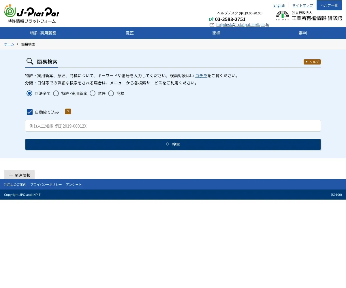Click the (S0100) screen code text

[x=336, y=195]
